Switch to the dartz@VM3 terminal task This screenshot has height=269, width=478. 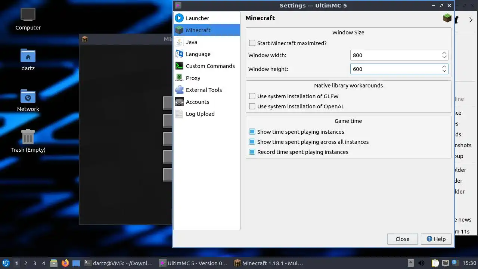click(x=119, y=263)
